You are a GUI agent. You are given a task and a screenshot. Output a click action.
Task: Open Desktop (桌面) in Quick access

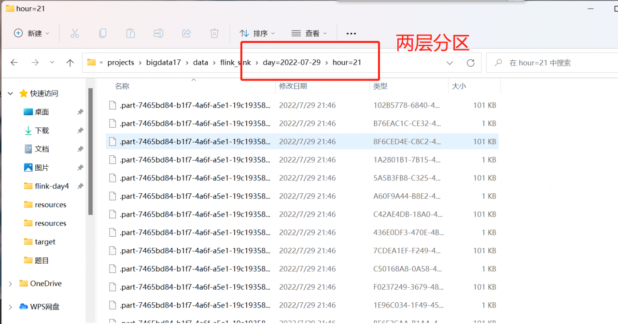click(42, 112)
